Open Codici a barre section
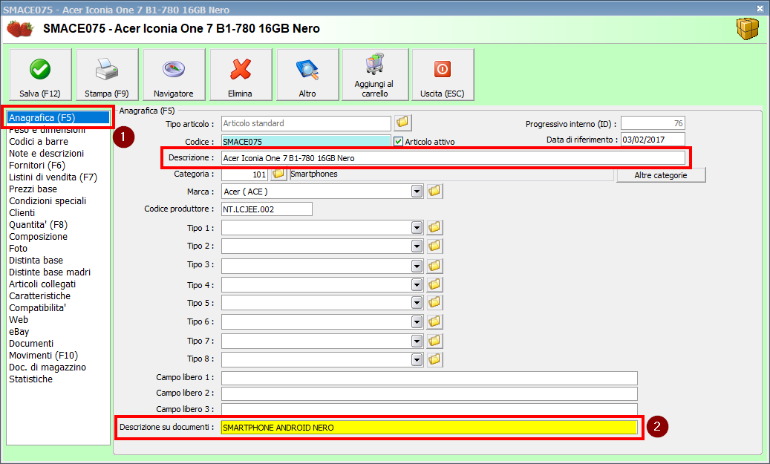This screenshot has height=464, width=770. click(x=39, y=141)
